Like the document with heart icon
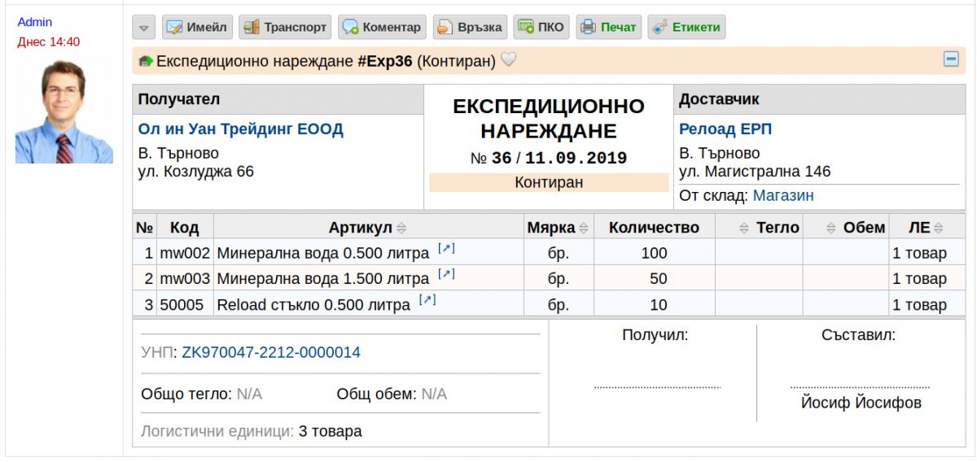977x462 pixels. [x=508, y=60]
